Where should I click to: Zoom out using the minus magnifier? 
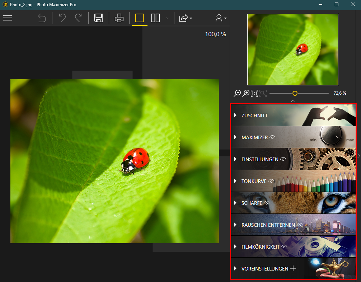(x=237, y=93)
